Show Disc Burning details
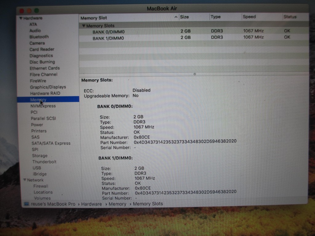Viewport: 315px width, 236px height. point(42,62)
